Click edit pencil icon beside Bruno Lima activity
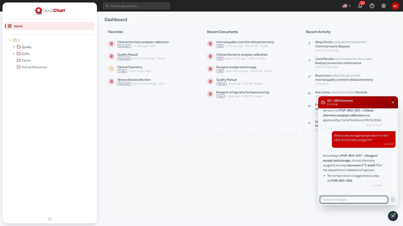 coord(309,77)
